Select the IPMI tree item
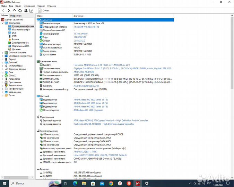The width and height of the screenshot is (234, 187). click(x=12, y=36)
